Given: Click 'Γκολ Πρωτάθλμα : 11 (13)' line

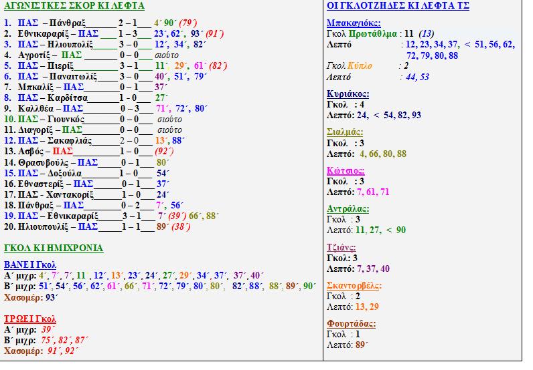Looking at the screenshot, I should 380,34.
